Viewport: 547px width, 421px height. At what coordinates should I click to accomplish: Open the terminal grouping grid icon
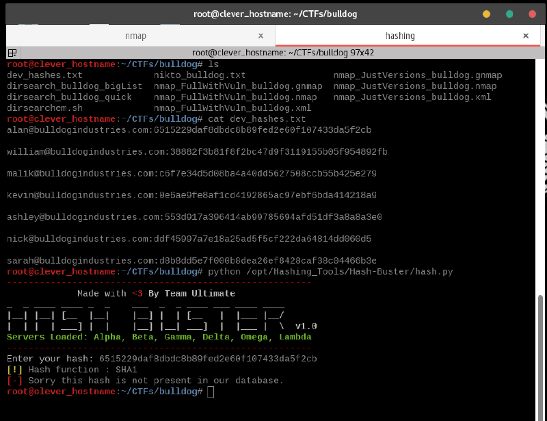click(x=12, y=52)
